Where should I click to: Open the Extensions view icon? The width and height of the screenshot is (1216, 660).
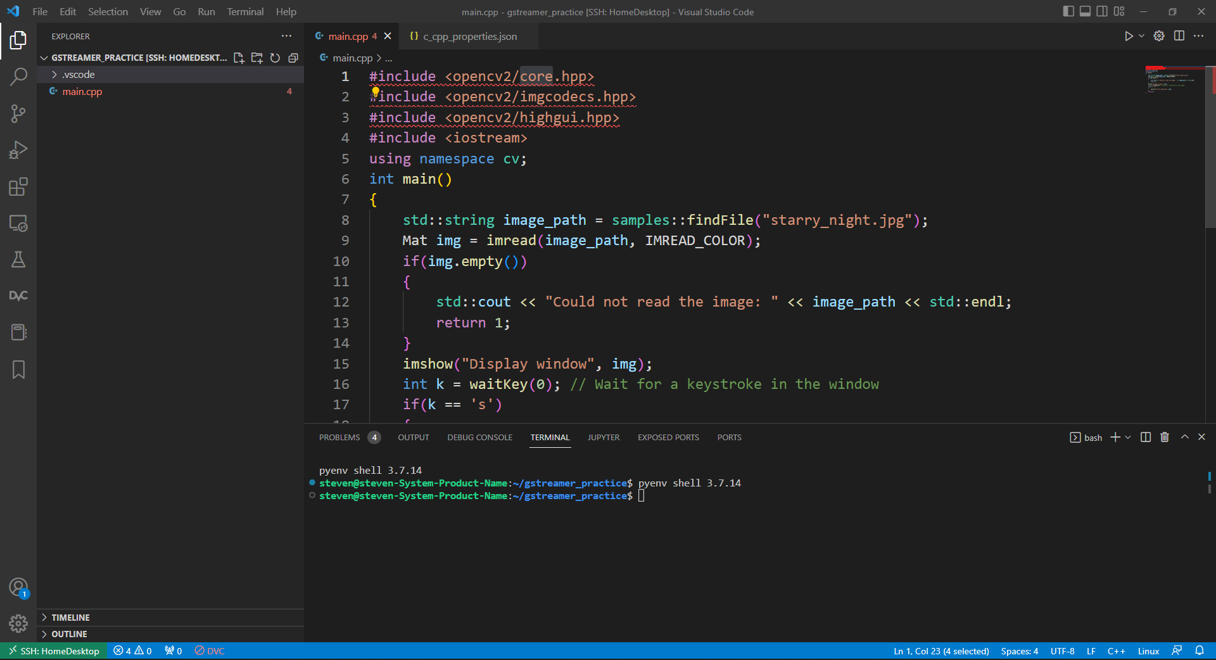18,187
